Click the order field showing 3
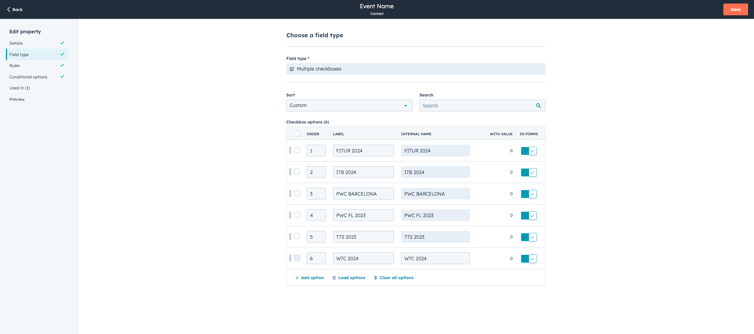The width and height of the screenshot is (754, 334). pyautogui.click(x=316, y=194)
